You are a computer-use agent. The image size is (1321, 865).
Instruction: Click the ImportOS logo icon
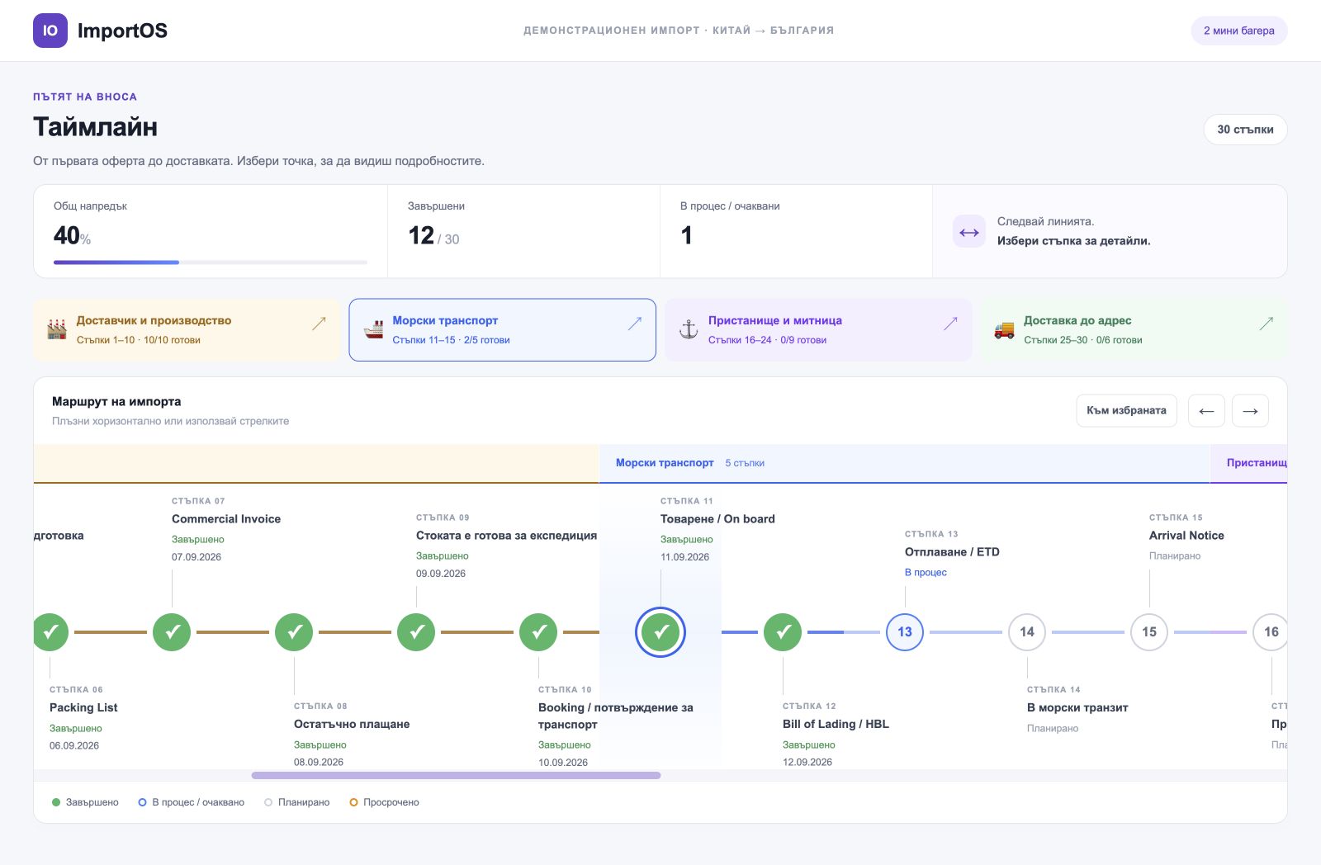[x=50, y=31]
